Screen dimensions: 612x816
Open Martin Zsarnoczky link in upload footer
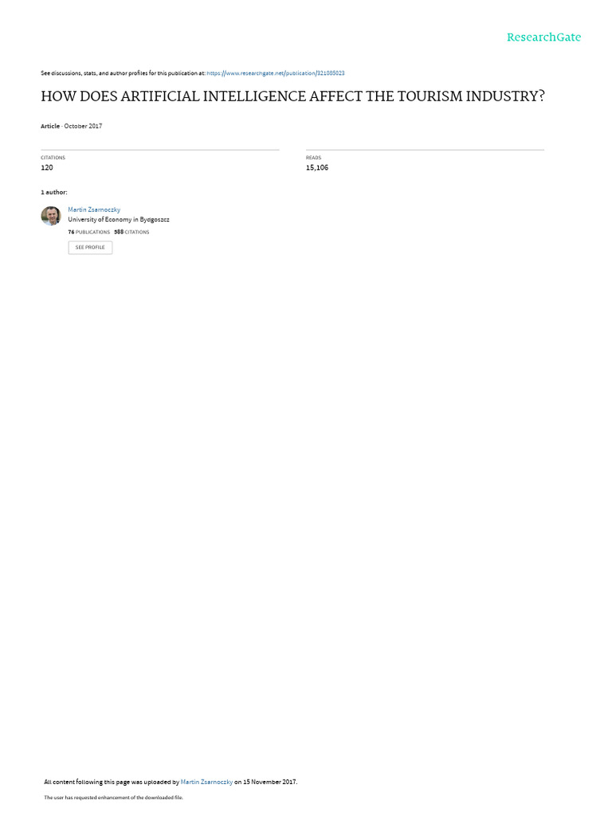206,783
